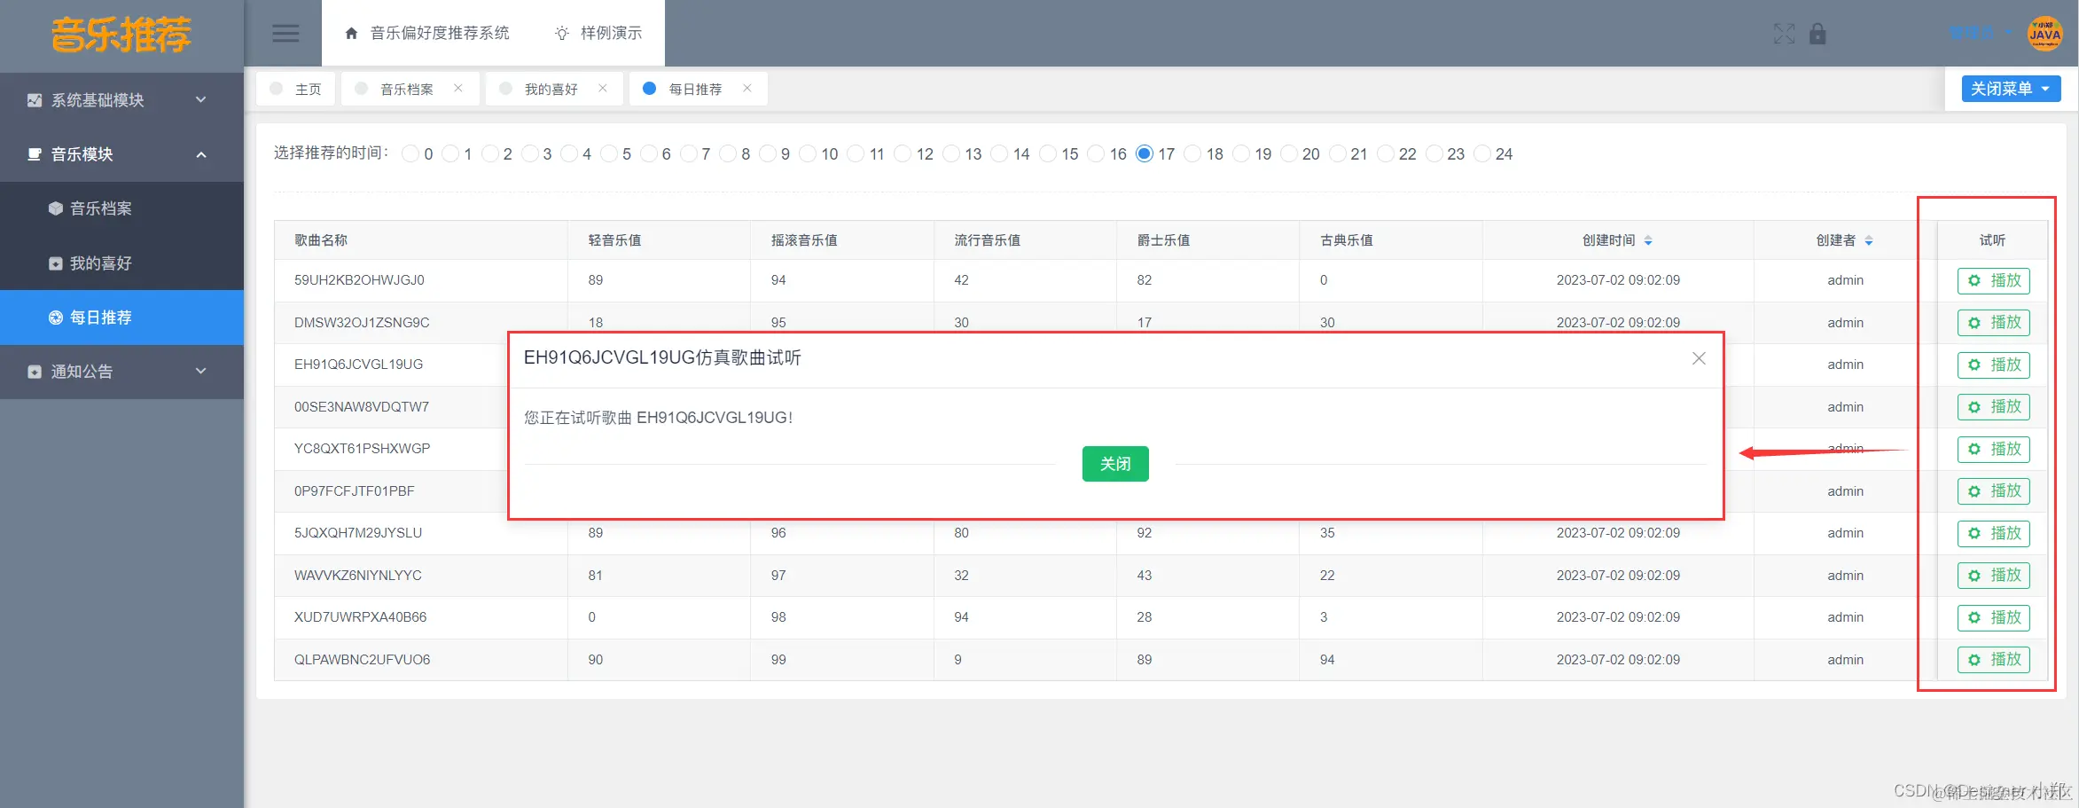Open the JAVA user avatar
The image size is (2079, 808).
[x=2044, y=34]
